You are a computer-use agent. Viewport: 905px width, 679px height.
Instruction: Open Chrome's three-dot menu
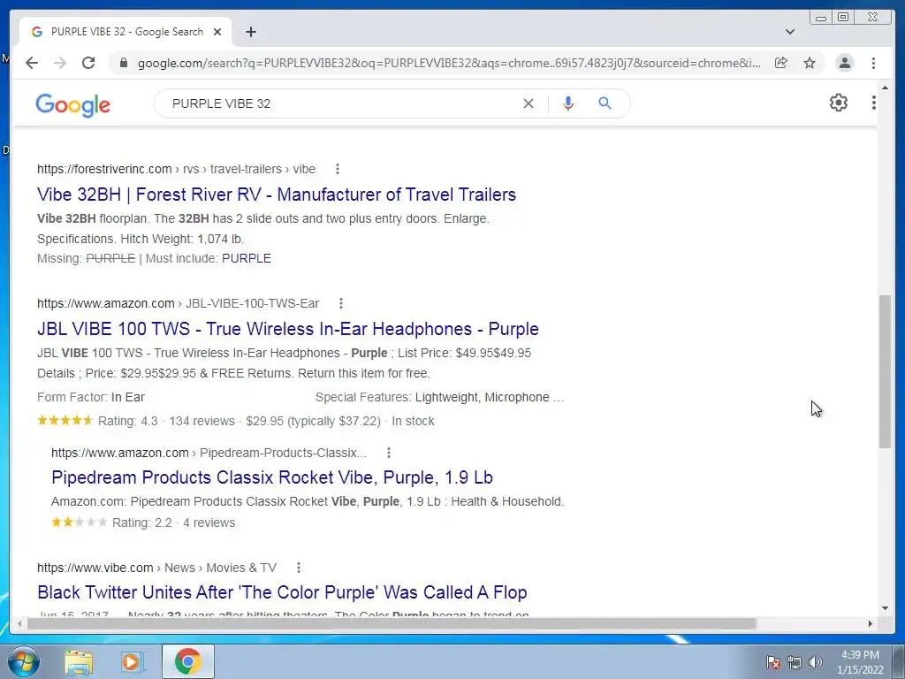[873, 63]
